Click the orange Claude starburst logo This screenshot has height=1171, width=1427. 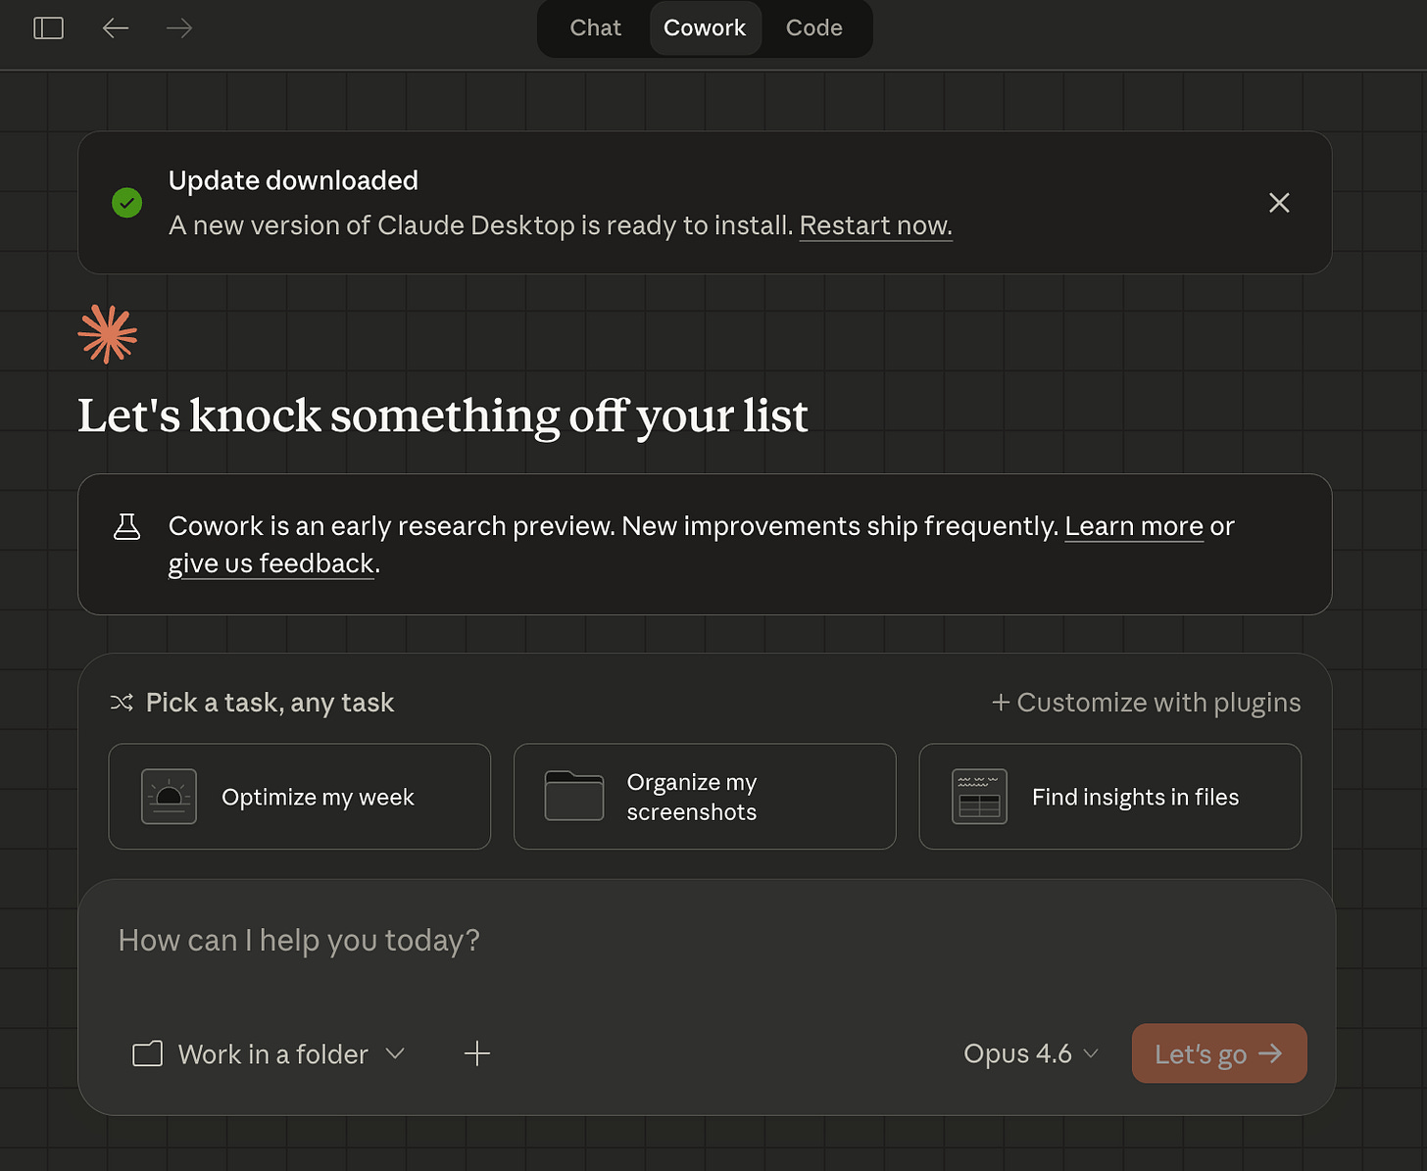[x=108, y=334]
